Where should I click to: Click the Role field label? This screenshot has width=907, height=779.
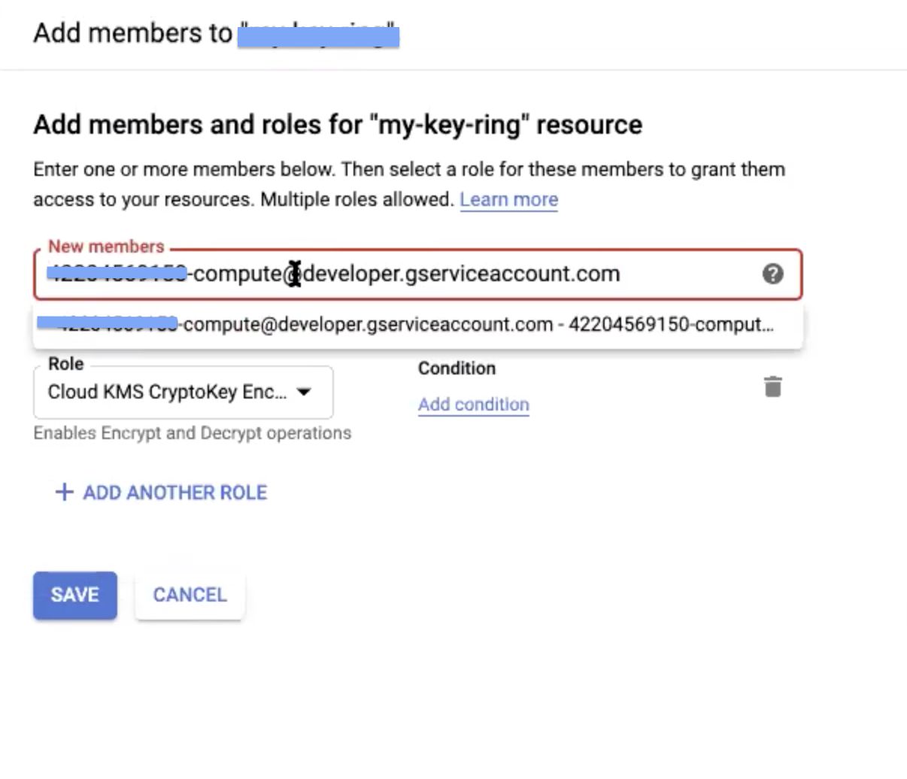pyautogui.click(x=66, y=364)
